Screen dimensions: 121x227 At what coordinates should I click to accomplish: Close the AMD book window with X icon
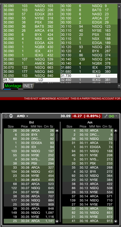pos(6,116)
